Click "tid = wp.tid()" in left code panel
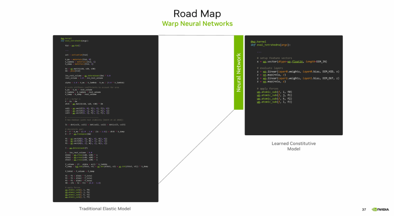 [73, 46]
